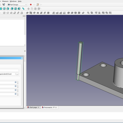
Task: Open the macro editor notepad icon
Action: 38,5
